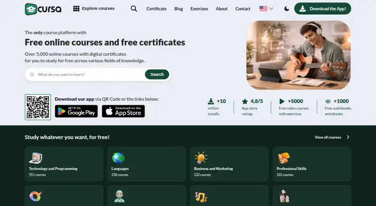Click Explore courses in the header
The width and height of the screenshot is (376, 206).
click(98, 8)
